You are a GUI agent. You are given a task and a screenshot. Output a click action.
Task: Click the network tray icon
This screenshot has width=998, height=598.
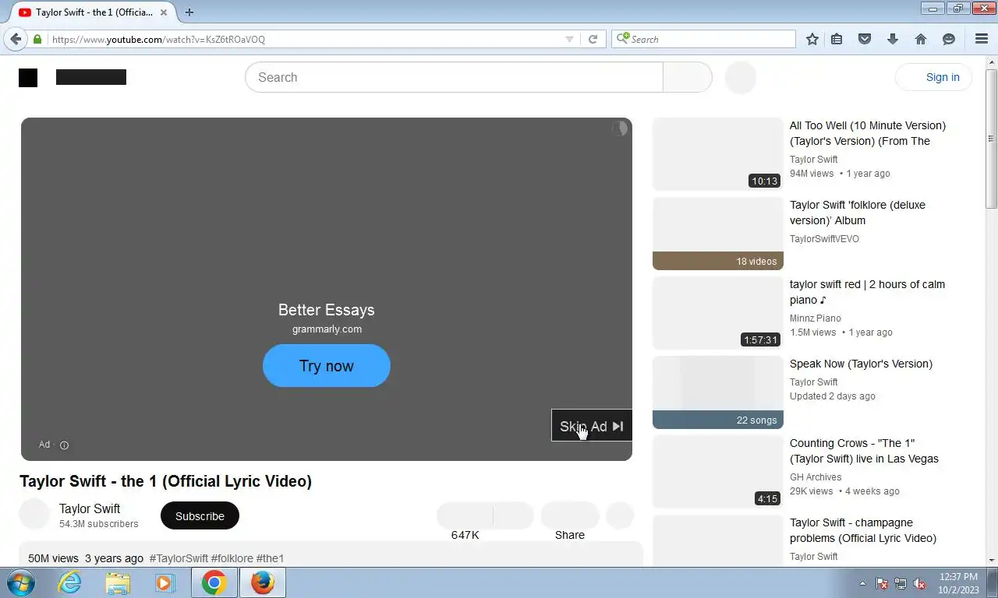pyautogui.click(x=901, y=583)
